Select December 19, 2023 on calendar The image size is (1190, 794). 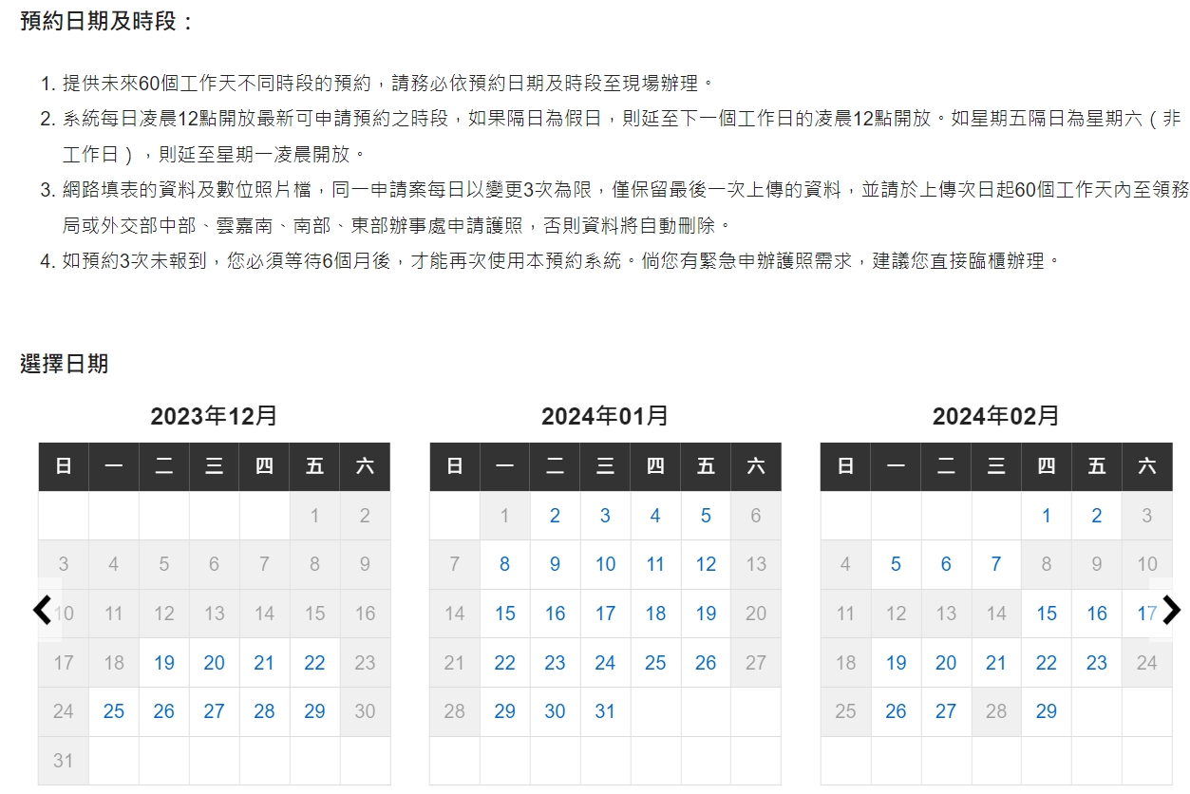163,663
